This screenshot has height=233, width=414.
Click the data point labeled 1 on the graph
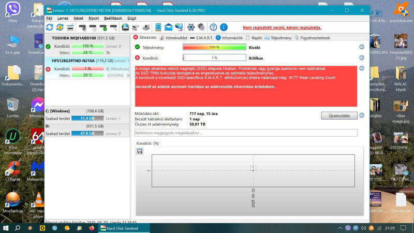point(253,168)
